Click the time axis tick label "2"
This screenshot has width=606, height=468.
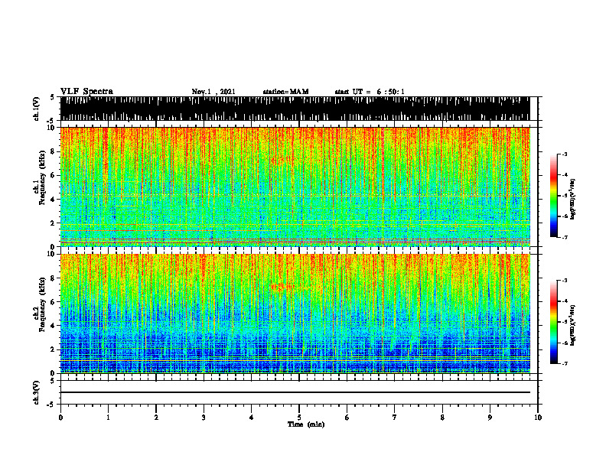pos(156,418)
